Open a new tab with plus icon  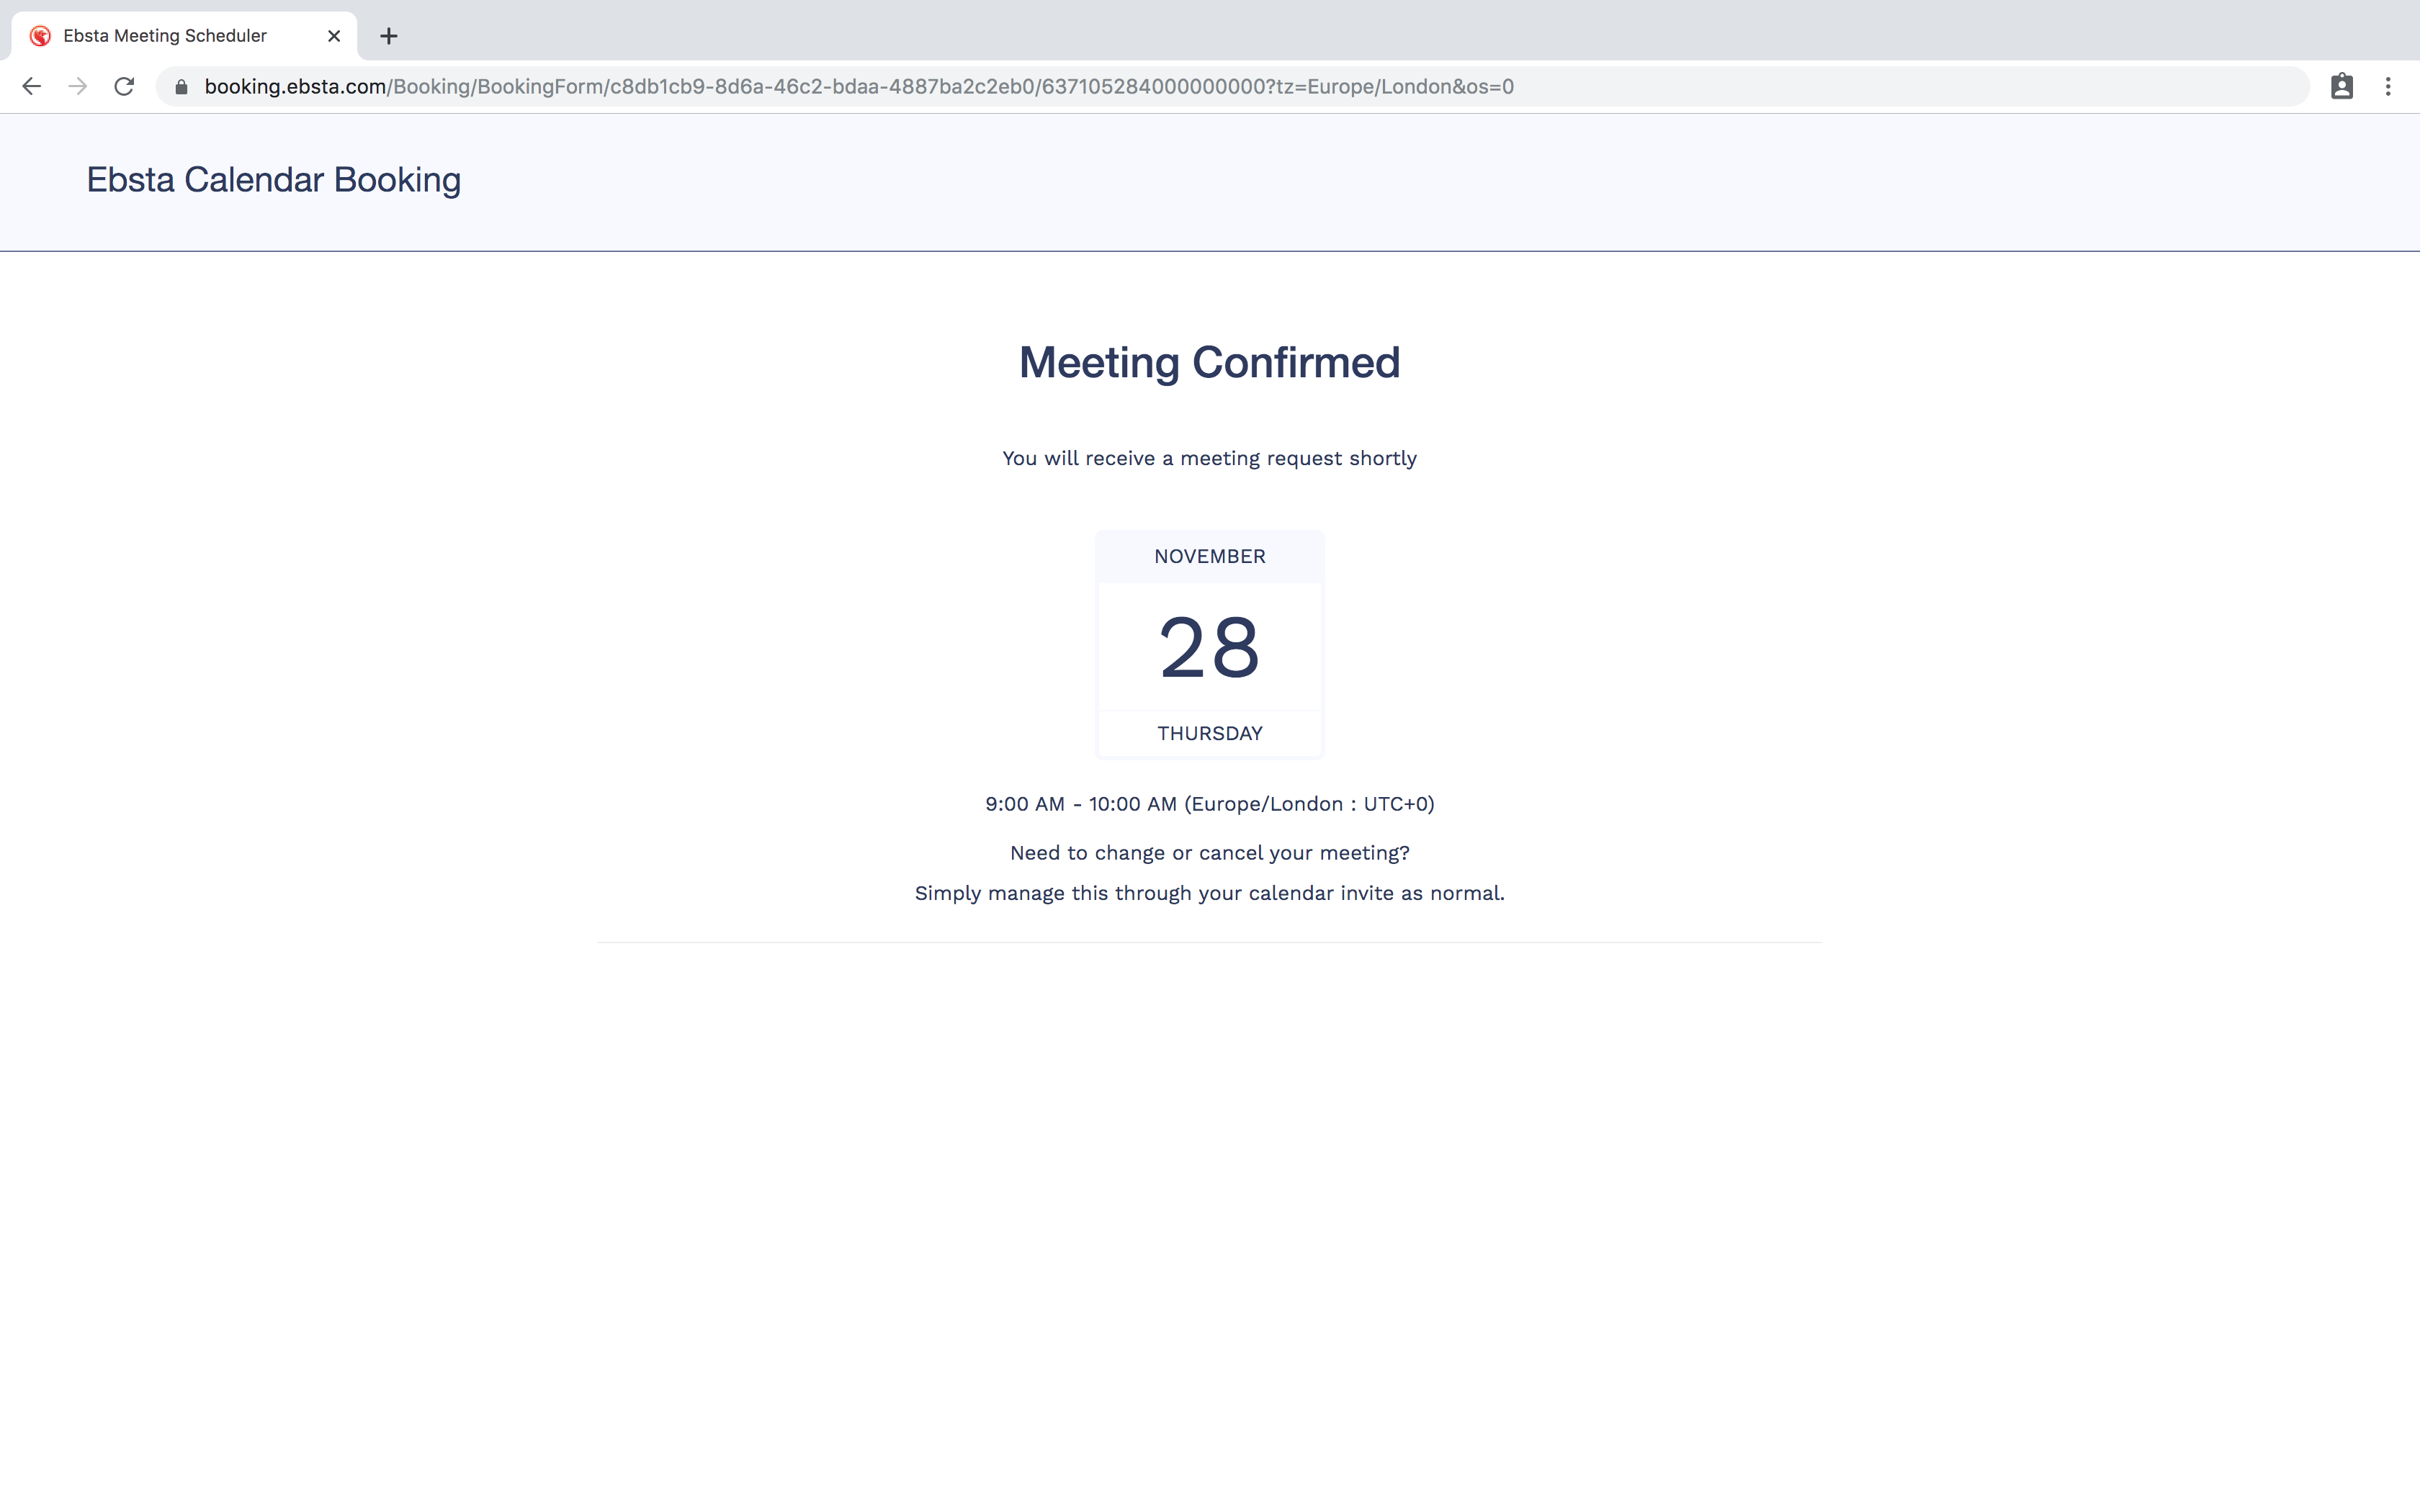coord(389,36)
